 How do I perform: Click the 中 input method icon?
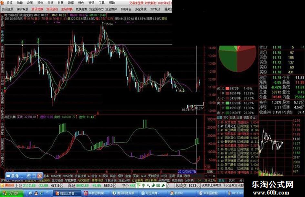click(x=144, y=185)
